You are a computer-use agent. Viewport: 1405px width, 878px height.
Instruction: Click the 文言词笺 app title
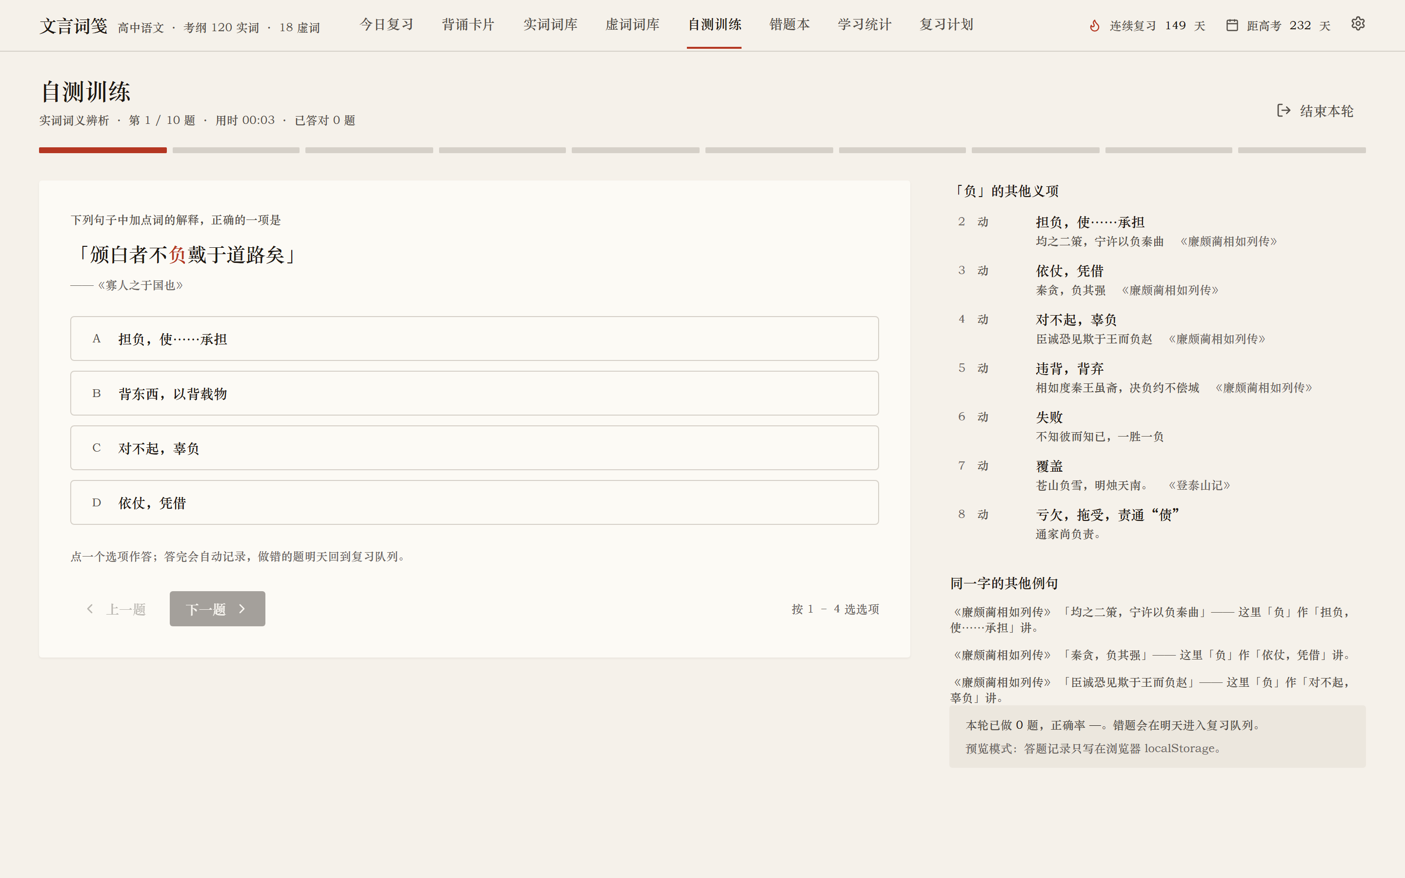point(73,26)
